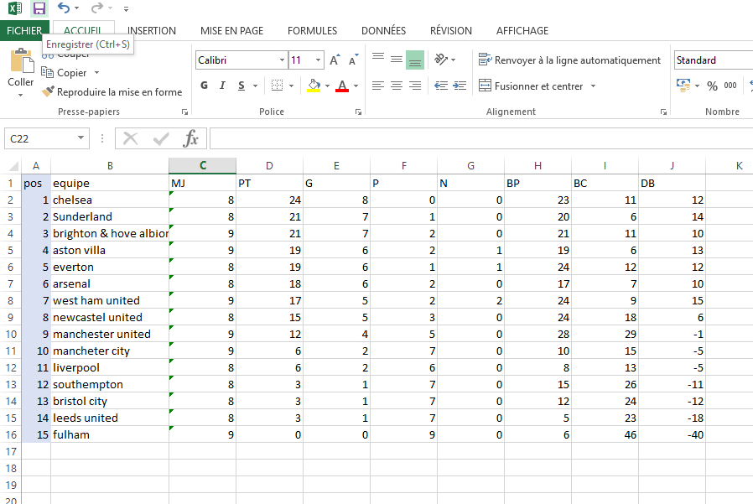The image size is (753, 504).
Task: Open the Fusionner et centrer dropdown arrow
Action: pyautogui.click(x=594, y=86)
